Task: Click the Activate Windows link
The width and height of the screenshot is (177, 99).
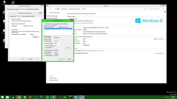Action: tap(160, 53)
